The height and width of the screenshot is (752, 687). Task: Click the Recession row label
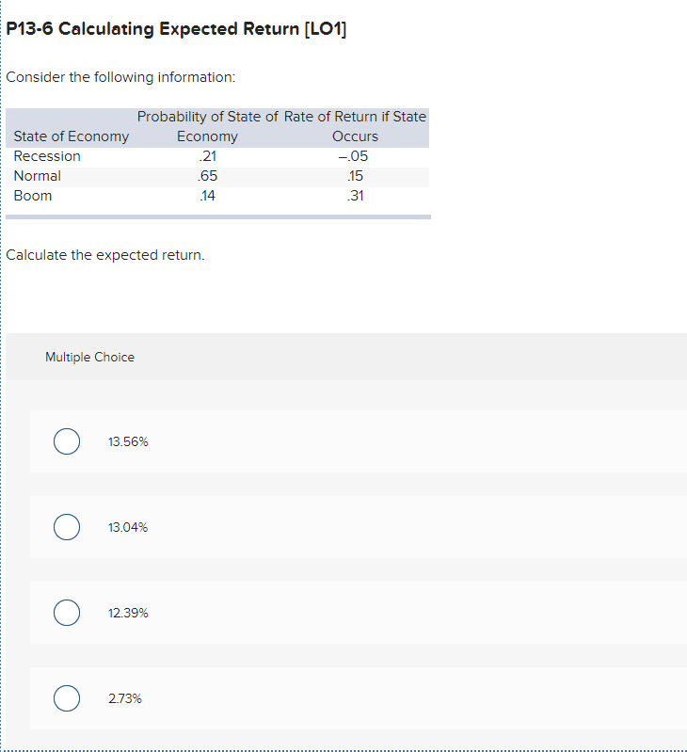tap(47, 156)
